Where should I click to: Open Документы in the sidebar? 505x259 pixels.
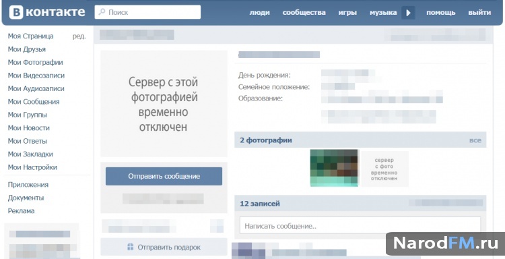pyautogui.click(x=26, y=198)
